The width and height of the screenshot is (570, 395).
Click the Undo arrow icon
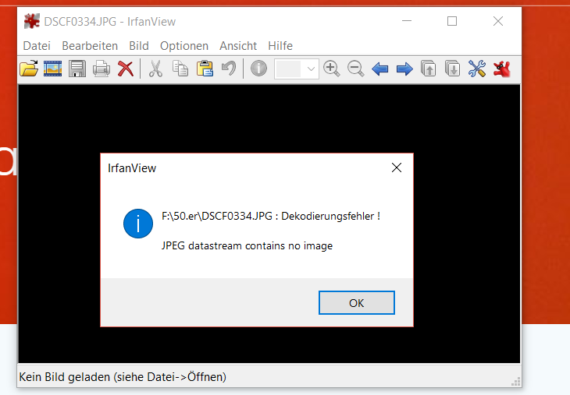pos(229,69)
